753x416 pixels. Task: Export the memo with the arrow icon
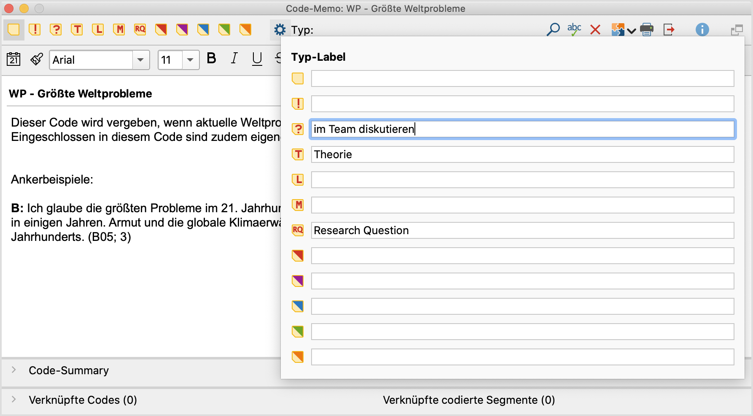pos(669,30)
